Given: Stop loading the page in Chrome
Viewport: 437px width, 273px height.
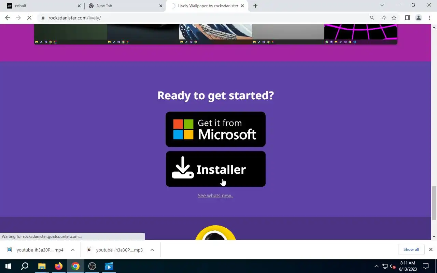Looking at the screenshot, I should 29,18.
